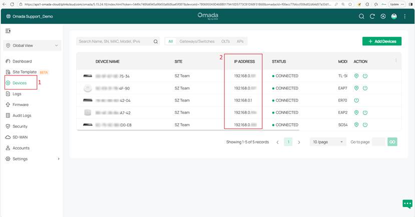This screenshot has height=217, width=415.
Task: Open the account avatar in header
Action: click(x=394, y=16)
